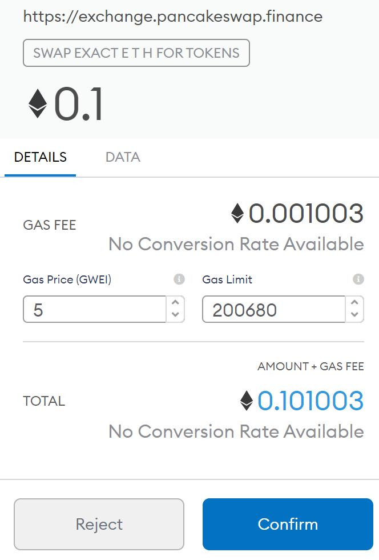Click the SWAP EXACT ETH FOR TOKENS badge

[136, 53]
